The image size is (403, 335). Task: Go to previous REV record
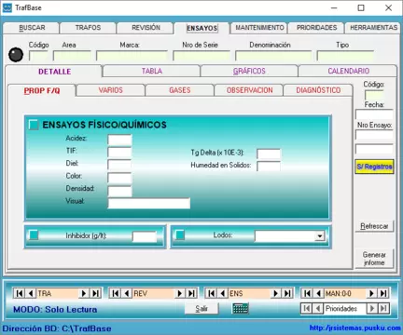[x=127, y=293]
